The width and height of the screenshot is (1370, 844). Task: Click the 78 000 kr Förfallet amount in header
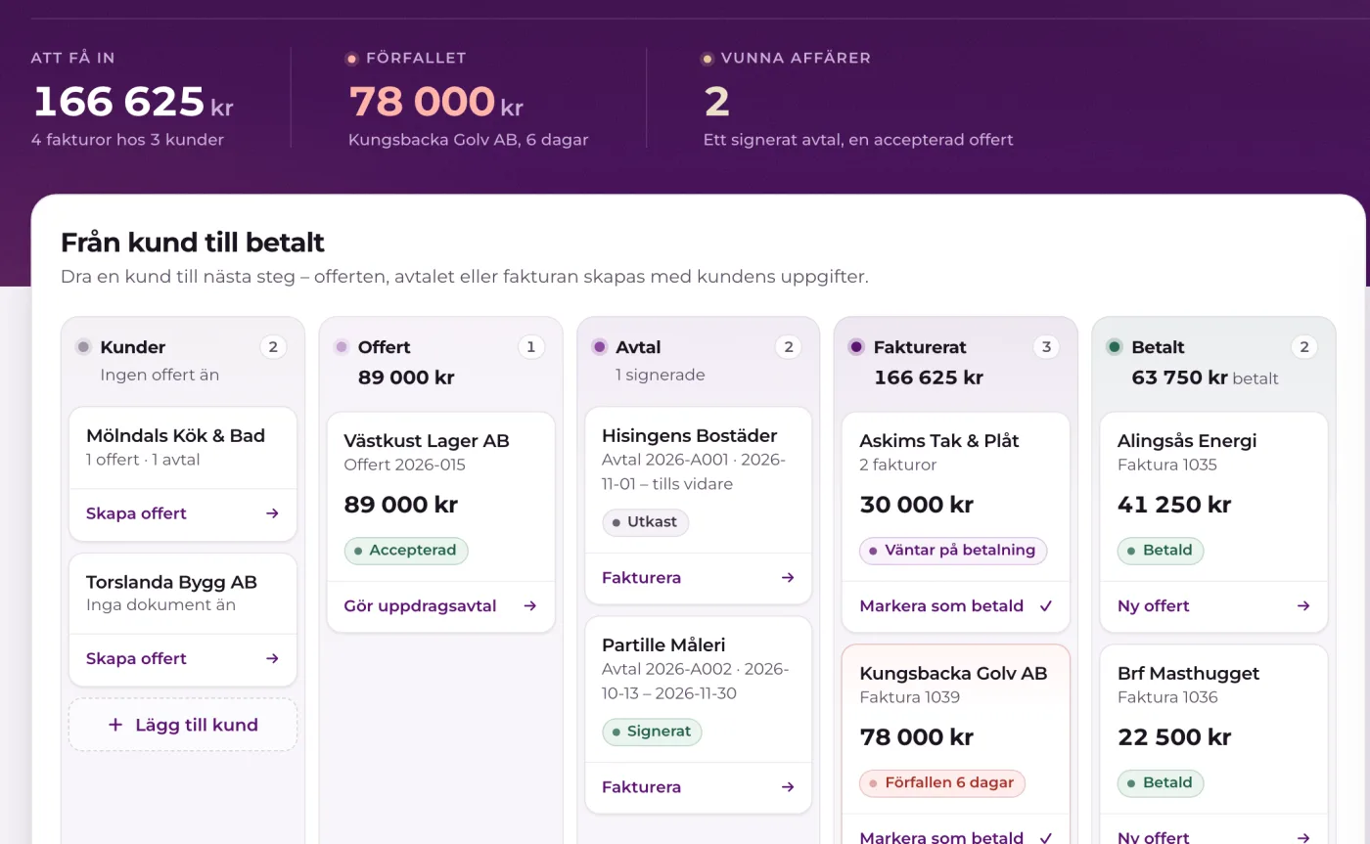point(436,102)
